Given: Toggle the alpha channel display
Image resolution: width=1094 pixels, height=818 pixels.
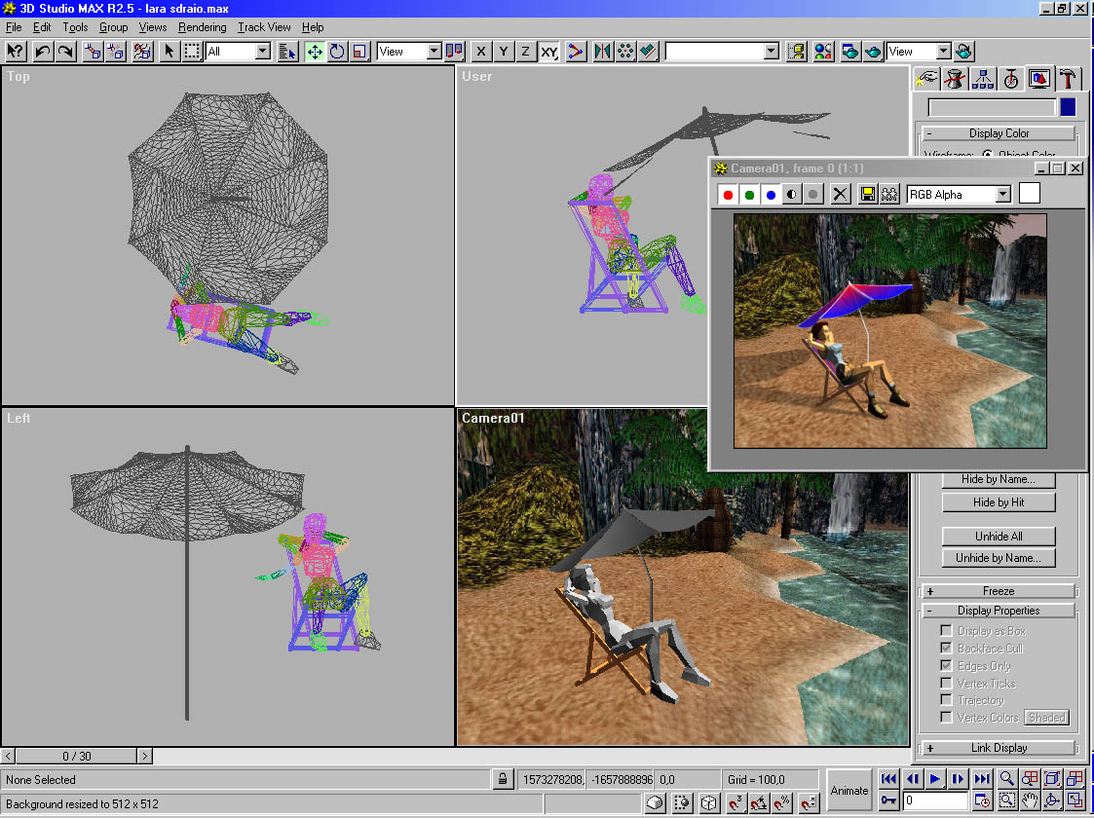Looking at the screenshot, I should 792,195.
